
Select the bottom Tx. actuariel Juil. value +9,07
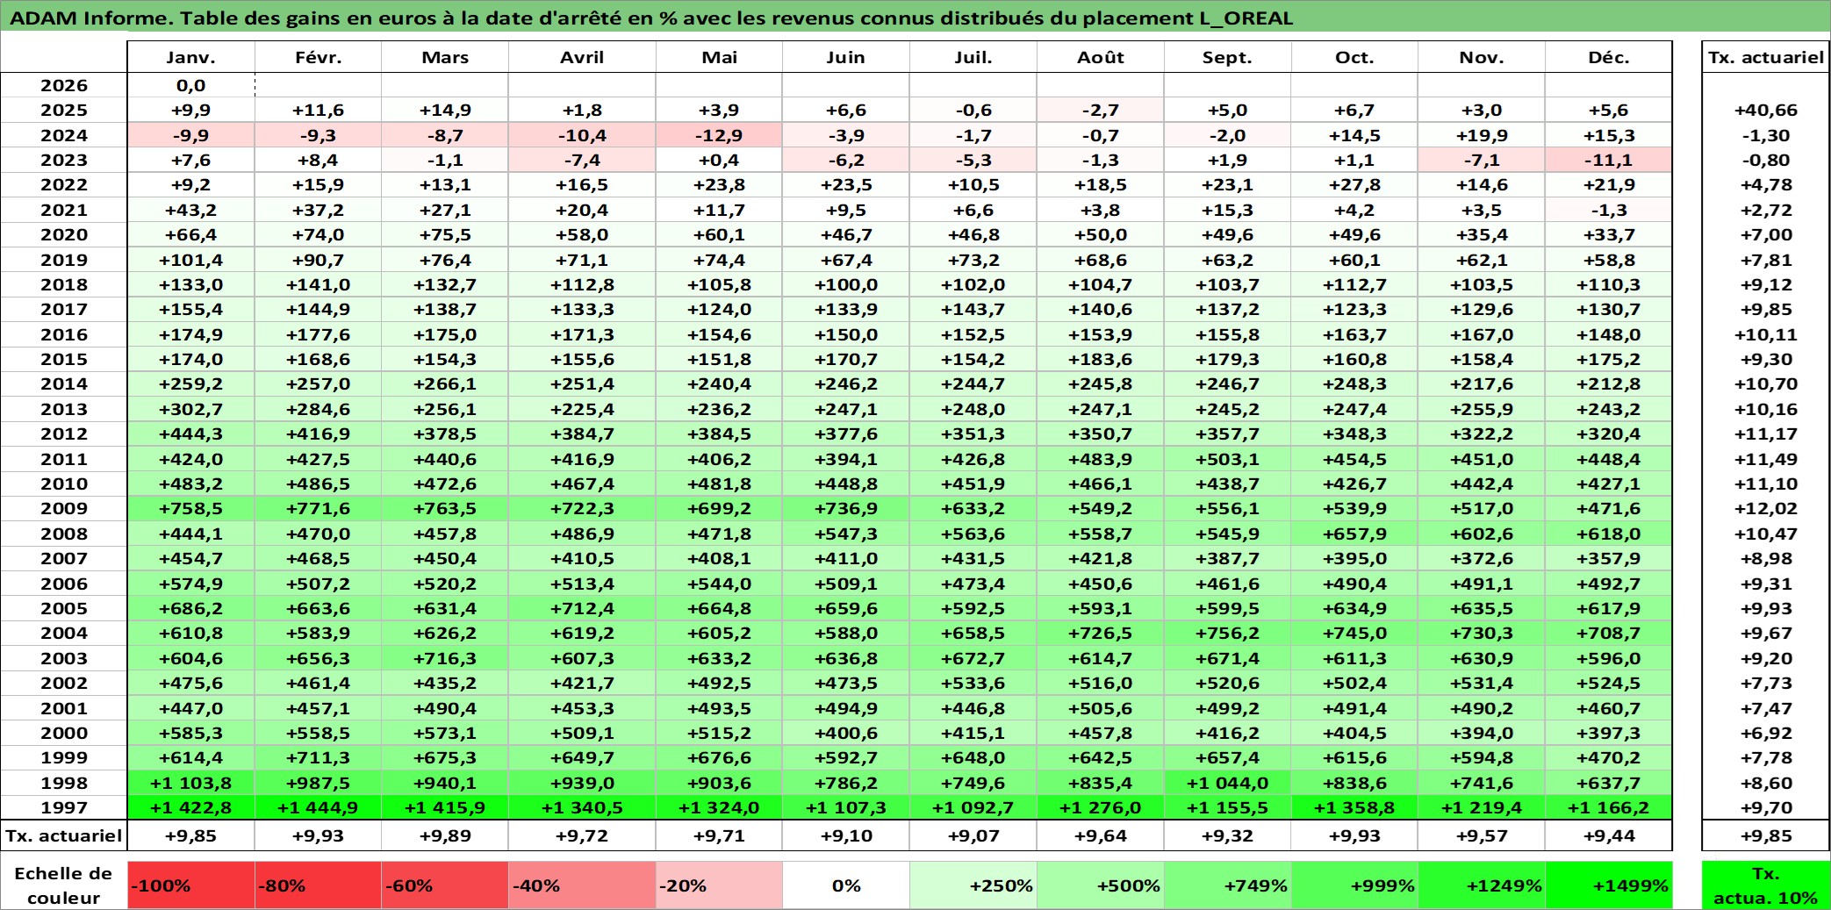(973, 835)
